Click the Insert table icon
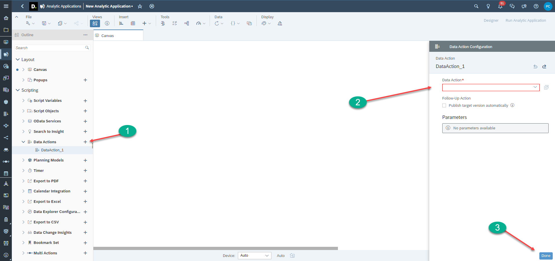The width and height of the screenshot is (555, 261). [x=133, y=23]
